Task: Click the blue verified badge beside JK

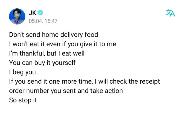Action: 40,13
